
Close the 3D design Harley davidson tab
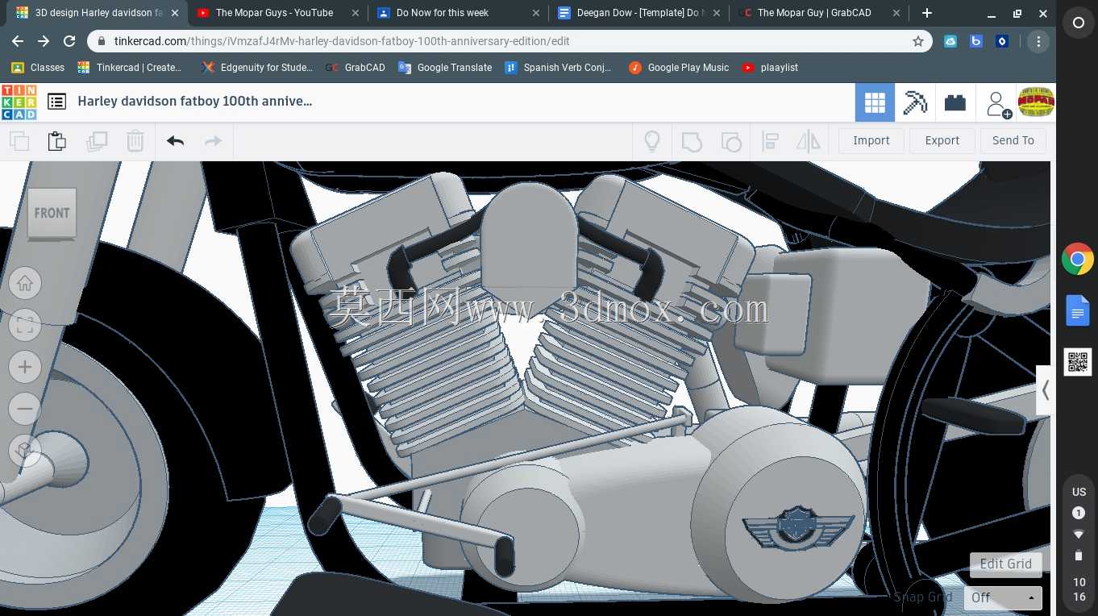pos(175,13)
